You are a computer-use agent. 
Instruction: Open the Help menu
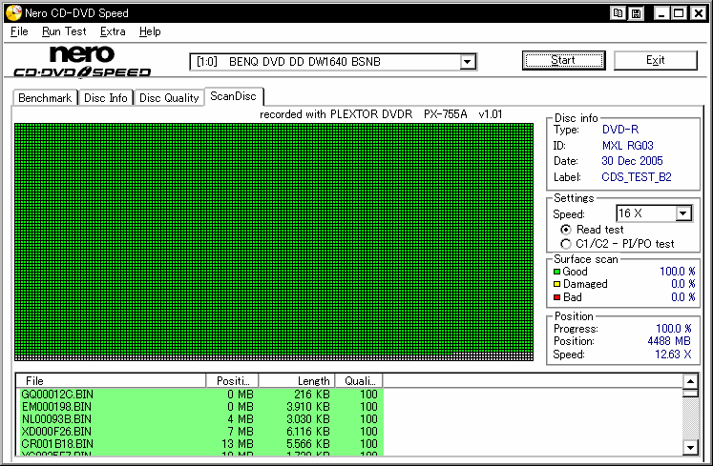click(150, 31)
